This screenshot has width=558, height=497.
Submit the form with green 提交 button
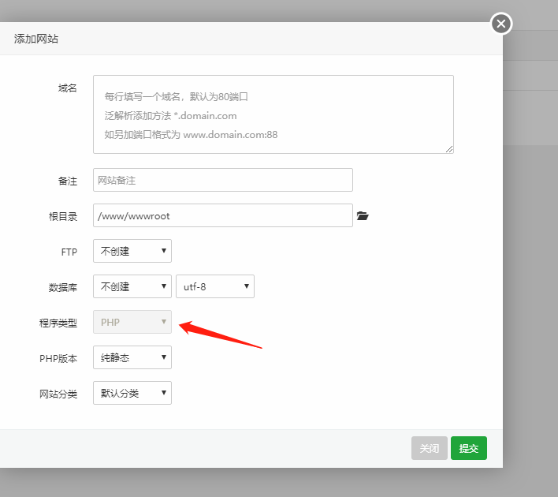pos(469,448)
